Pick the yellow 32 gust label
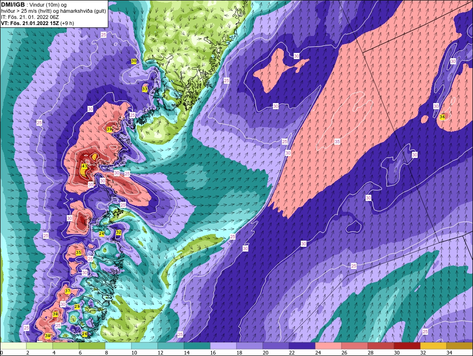Viewport: 473px width, 356px height. (119, 232)
